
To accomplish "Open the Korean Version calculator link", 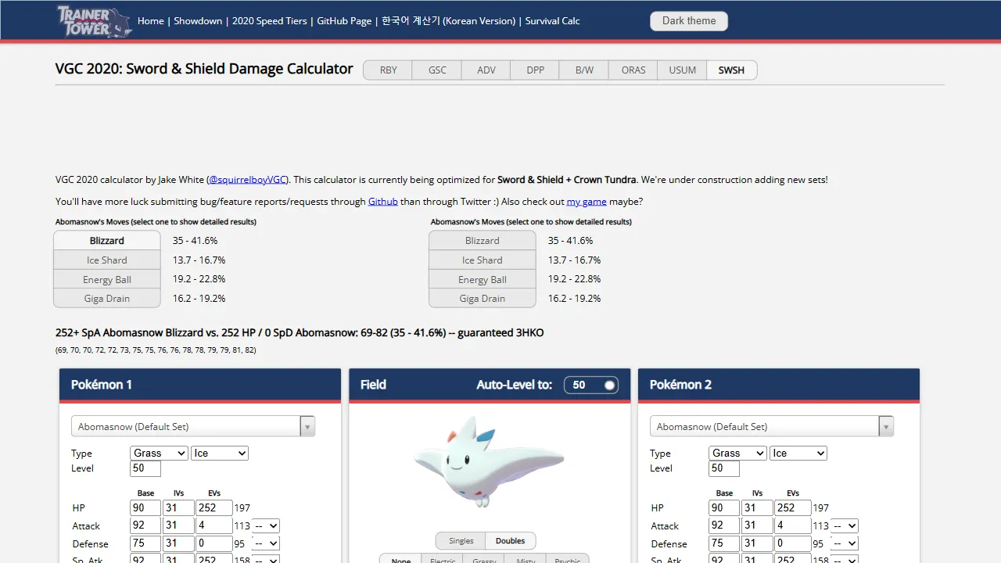I will (449, 21).
